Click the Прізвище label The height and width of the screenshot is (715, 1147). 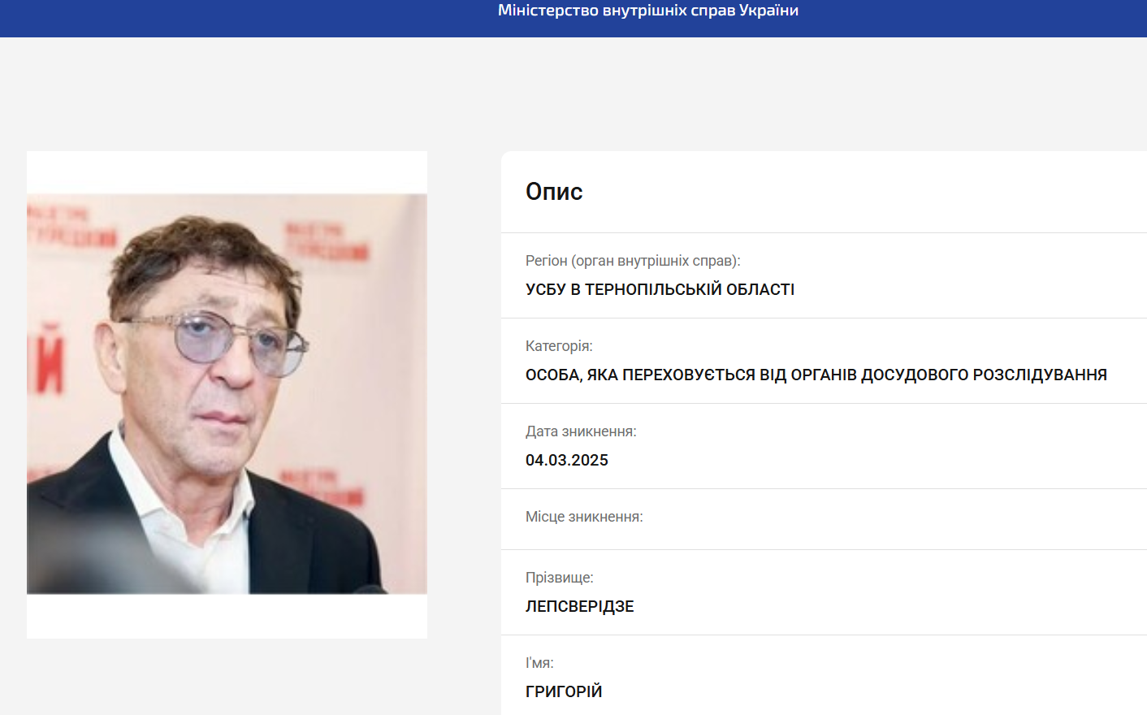(559, 577)
